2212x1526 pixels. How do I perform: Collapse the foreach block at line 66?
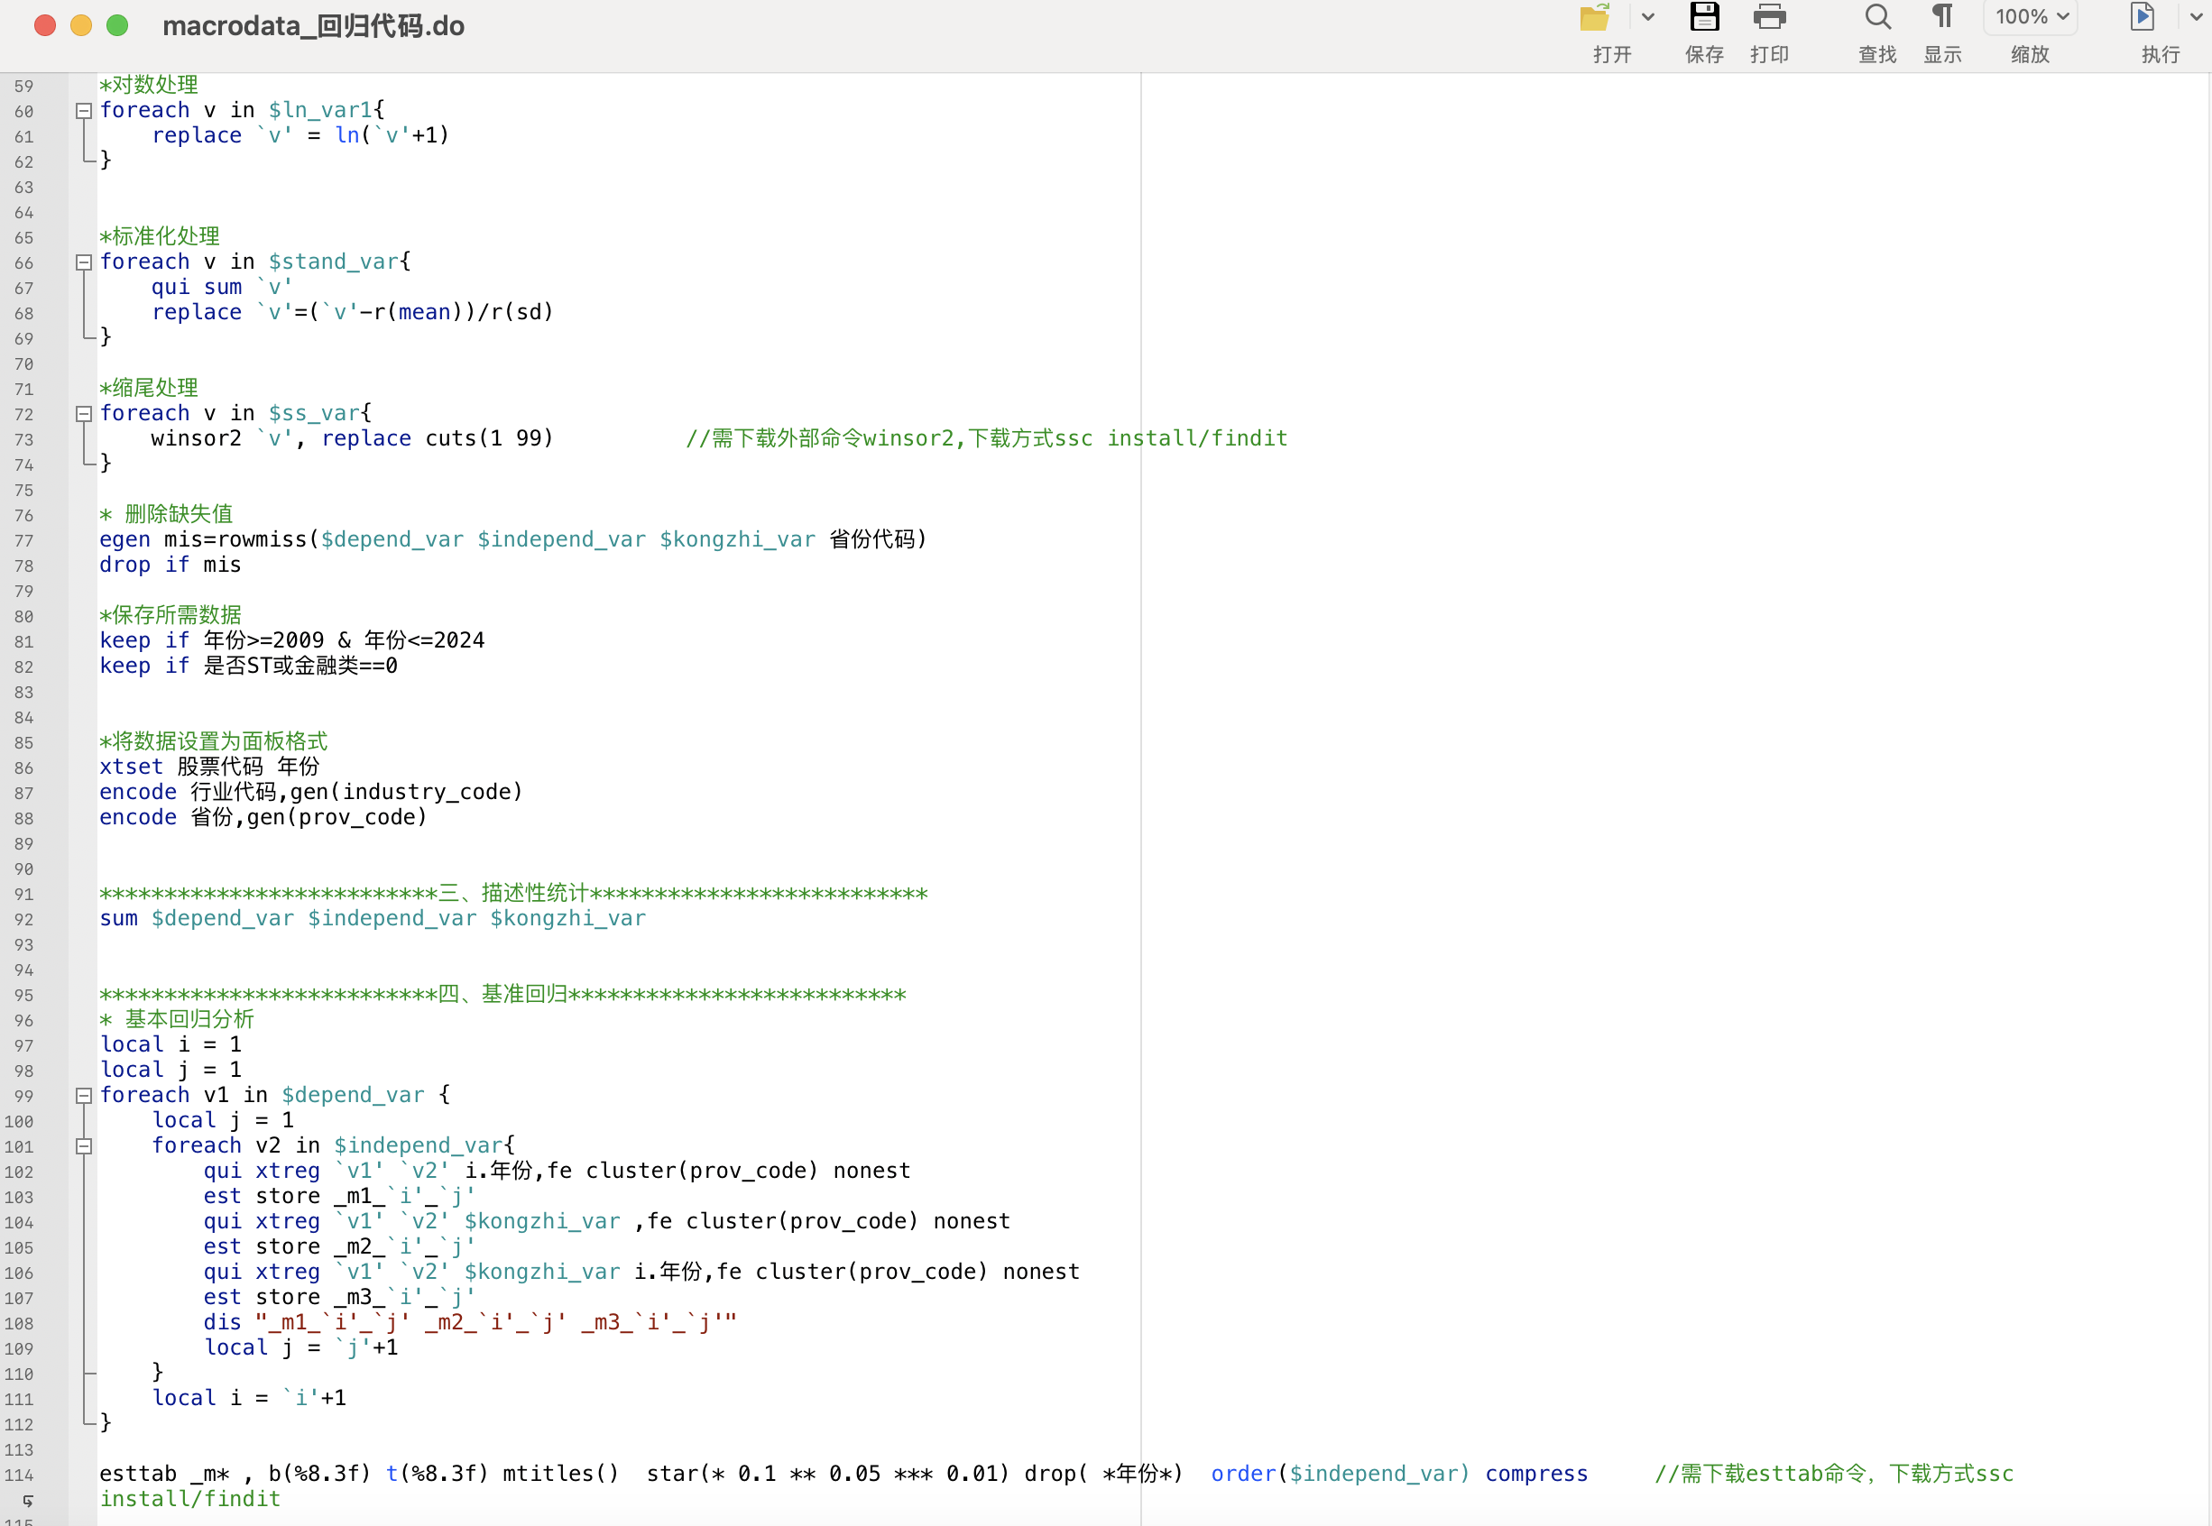[83, 262]
